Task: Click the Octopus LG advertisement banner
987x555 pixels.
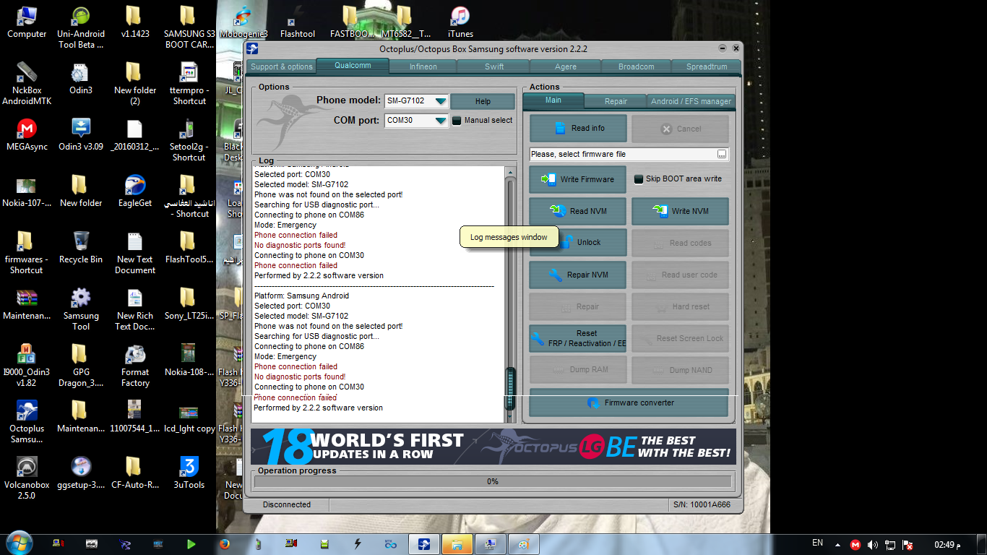Action: click(x=493, y=447)
